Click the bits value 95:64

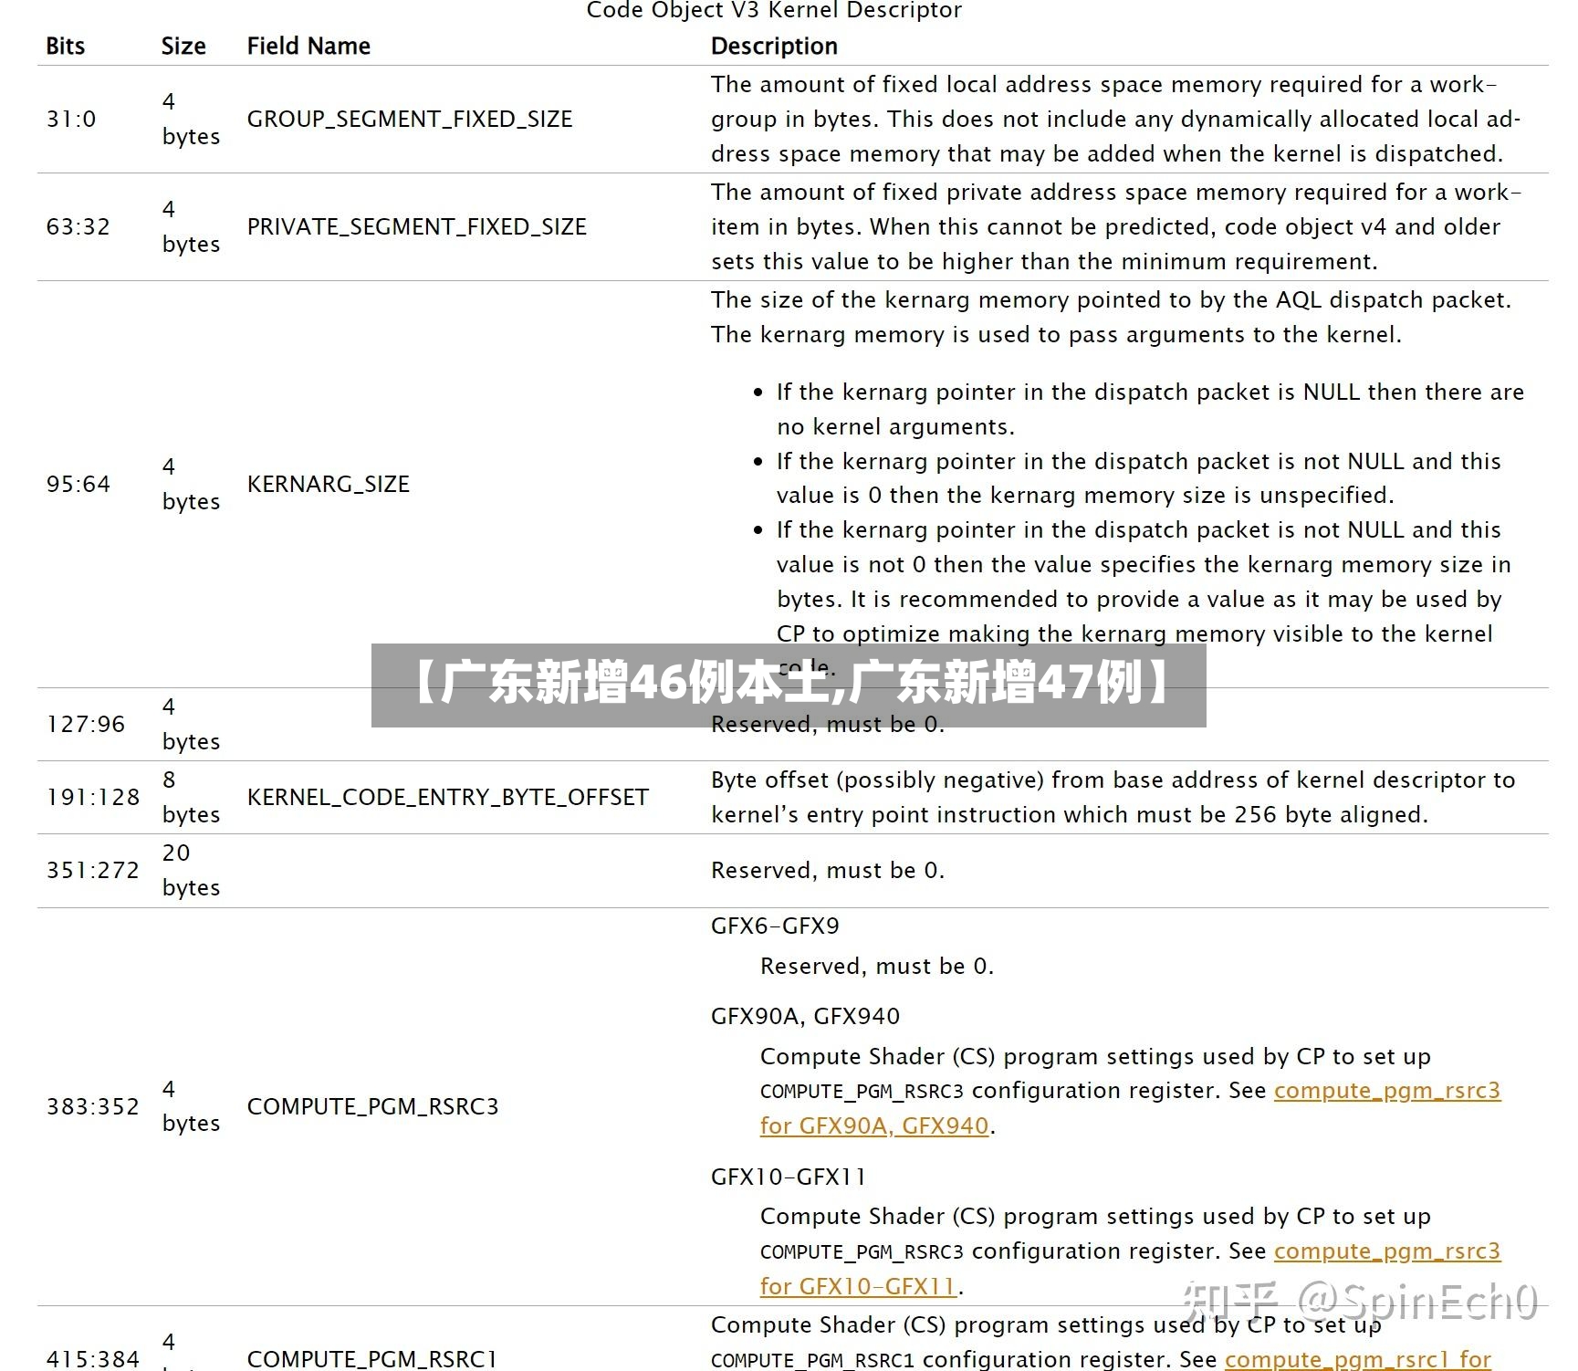click(78, 485)
